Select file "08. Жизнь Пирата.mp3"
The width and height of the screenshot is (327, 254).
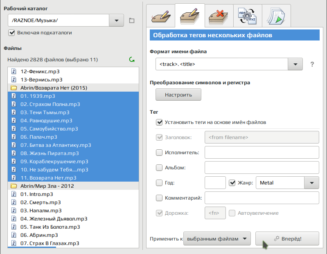[x=73, y=153]
